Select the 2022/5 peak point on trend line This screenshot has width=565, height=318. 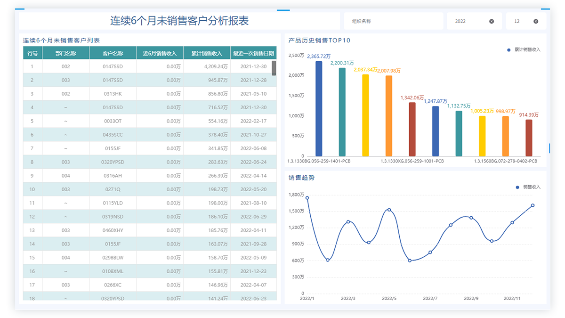(389, 210)
